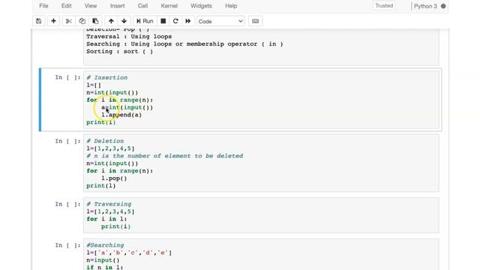480x270 pixels.
Task: Click inside the Searching code cell
Action: click(x=261, y=254)
